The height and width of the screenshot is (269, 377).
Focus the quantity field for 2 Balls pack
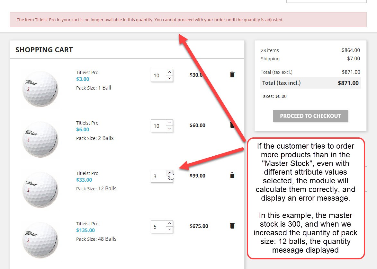(158, 126)
